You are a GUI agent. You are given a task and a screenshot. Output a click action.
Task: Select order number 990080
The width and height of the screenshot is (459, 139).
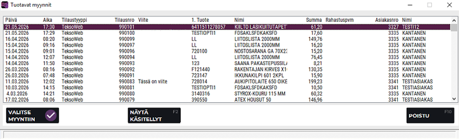[x=127, y=93]
